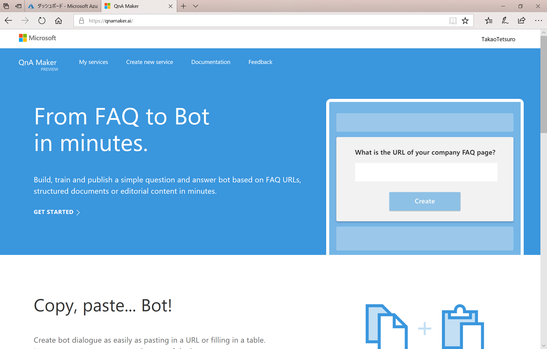The image size is (547, 349).
Task: Click the page vertical scrollbar thumb
Action: (x=543, y=84)
